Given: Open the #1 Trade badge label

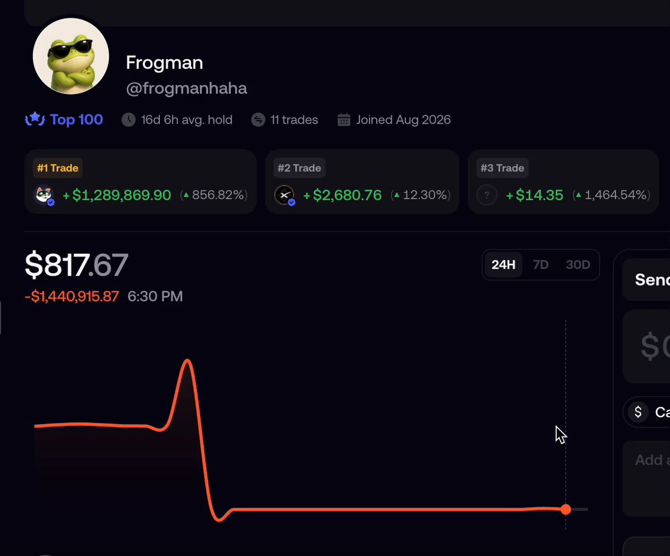Looking at the screenshot, I should (58, 168).
